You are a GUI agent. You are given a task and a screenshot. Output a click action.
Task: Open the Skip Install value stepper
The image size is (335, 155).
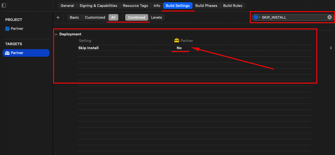331,48
